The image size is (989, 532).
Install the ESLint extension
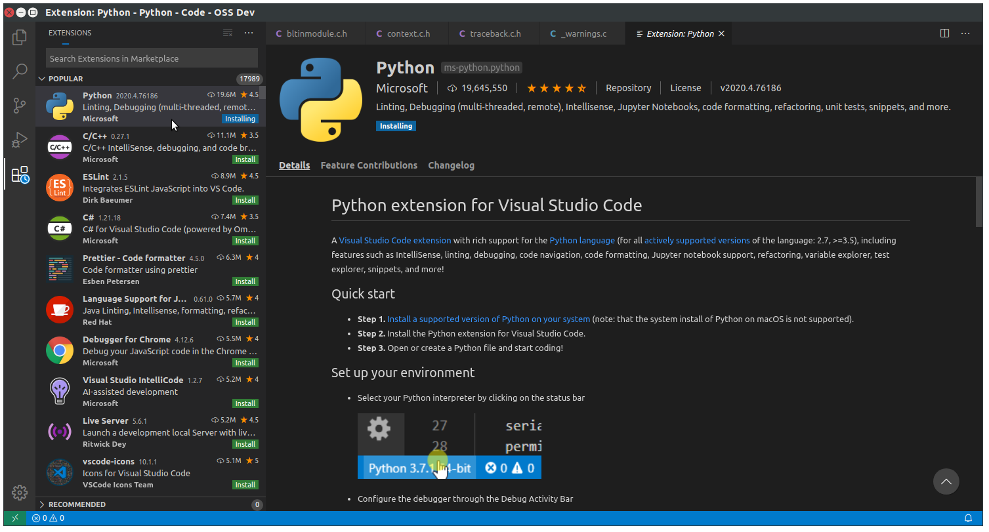tap(245, 200)
